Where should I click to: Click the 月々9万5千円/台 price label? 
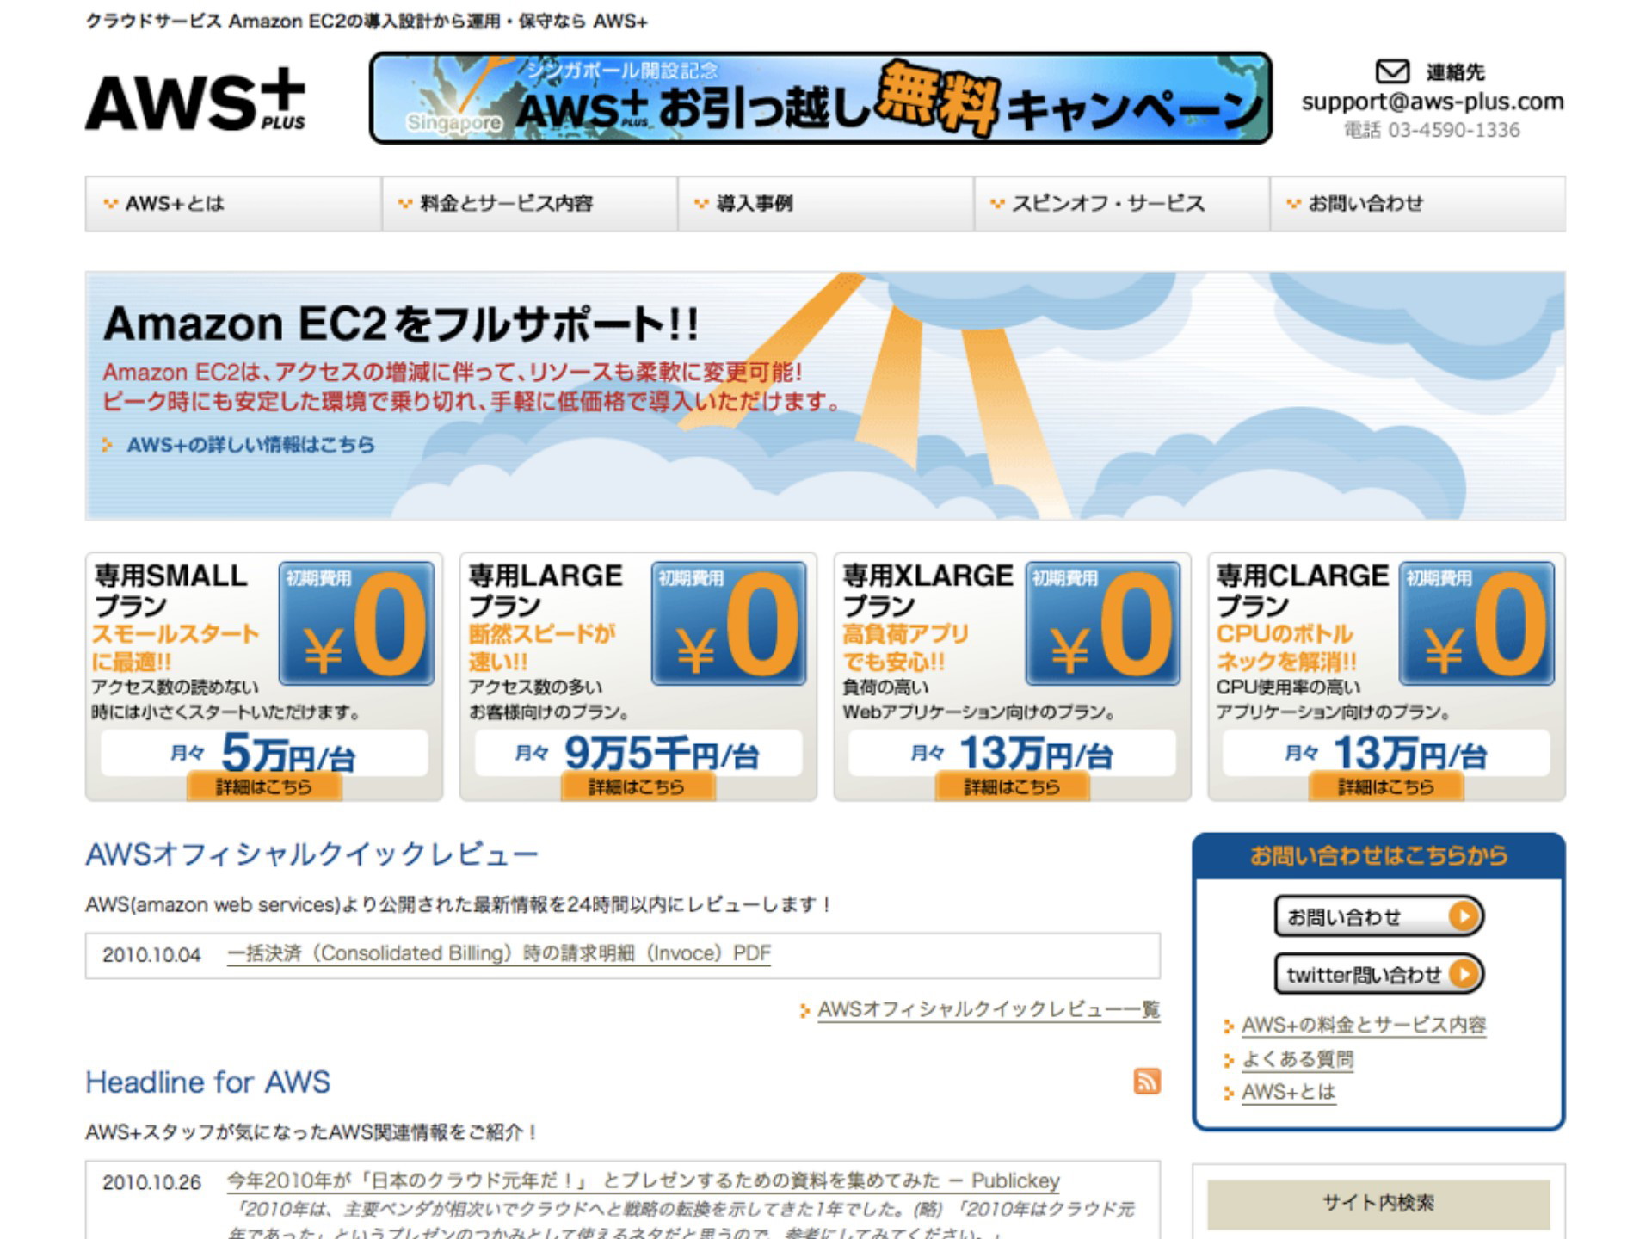[638, 754]
